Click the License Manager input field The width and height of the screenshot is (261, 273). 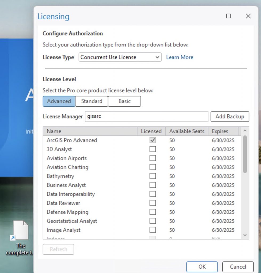tap(146, 116)
